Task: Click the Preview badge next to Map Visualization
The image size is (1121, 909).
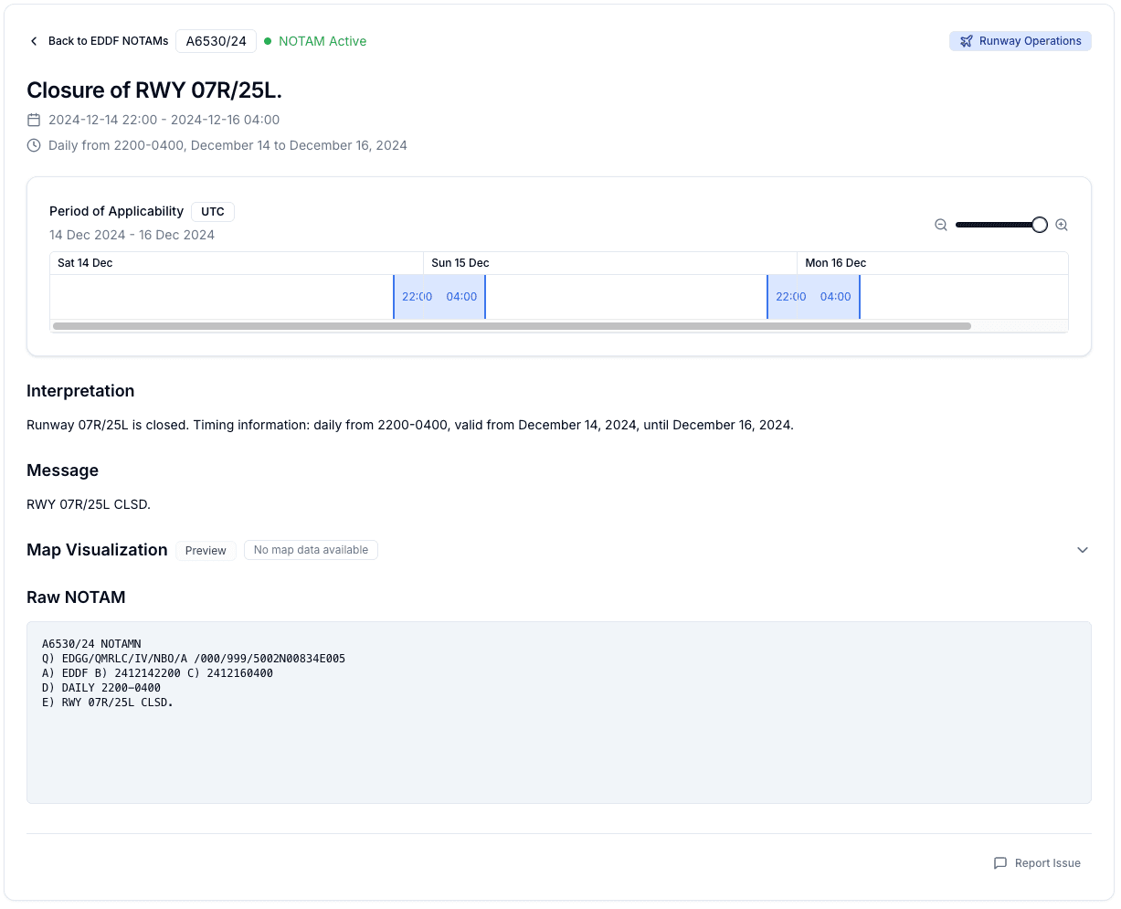Action: coord(206,551)
